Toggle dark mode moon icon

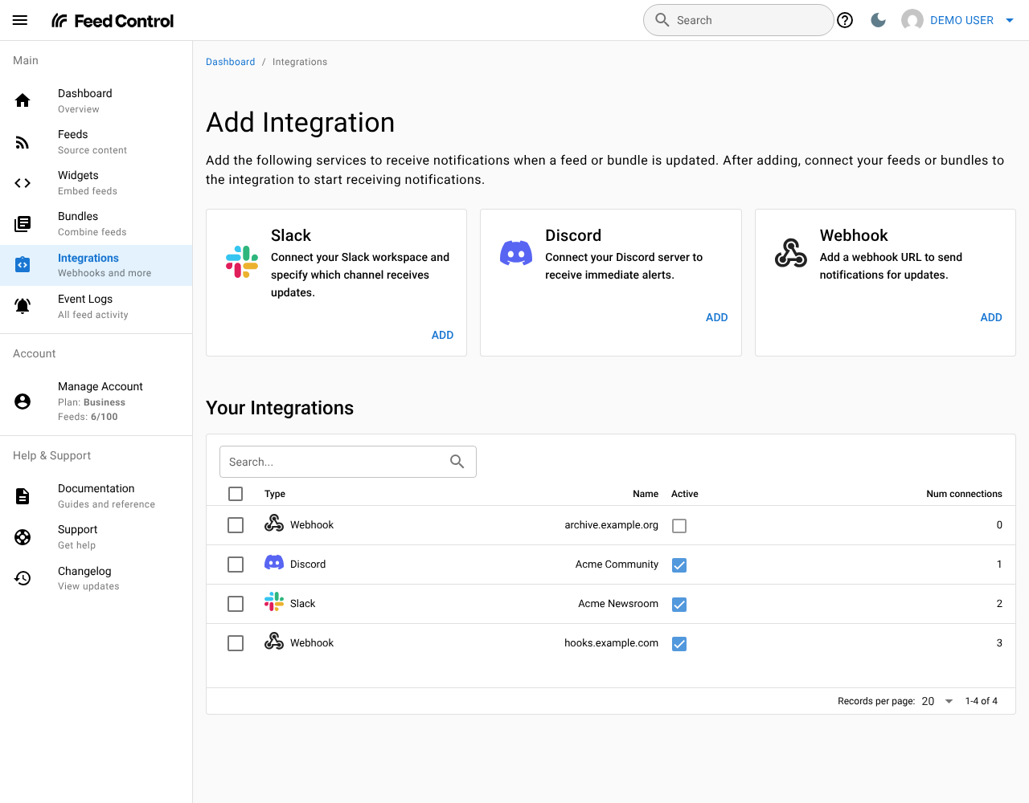pos(879,20)
